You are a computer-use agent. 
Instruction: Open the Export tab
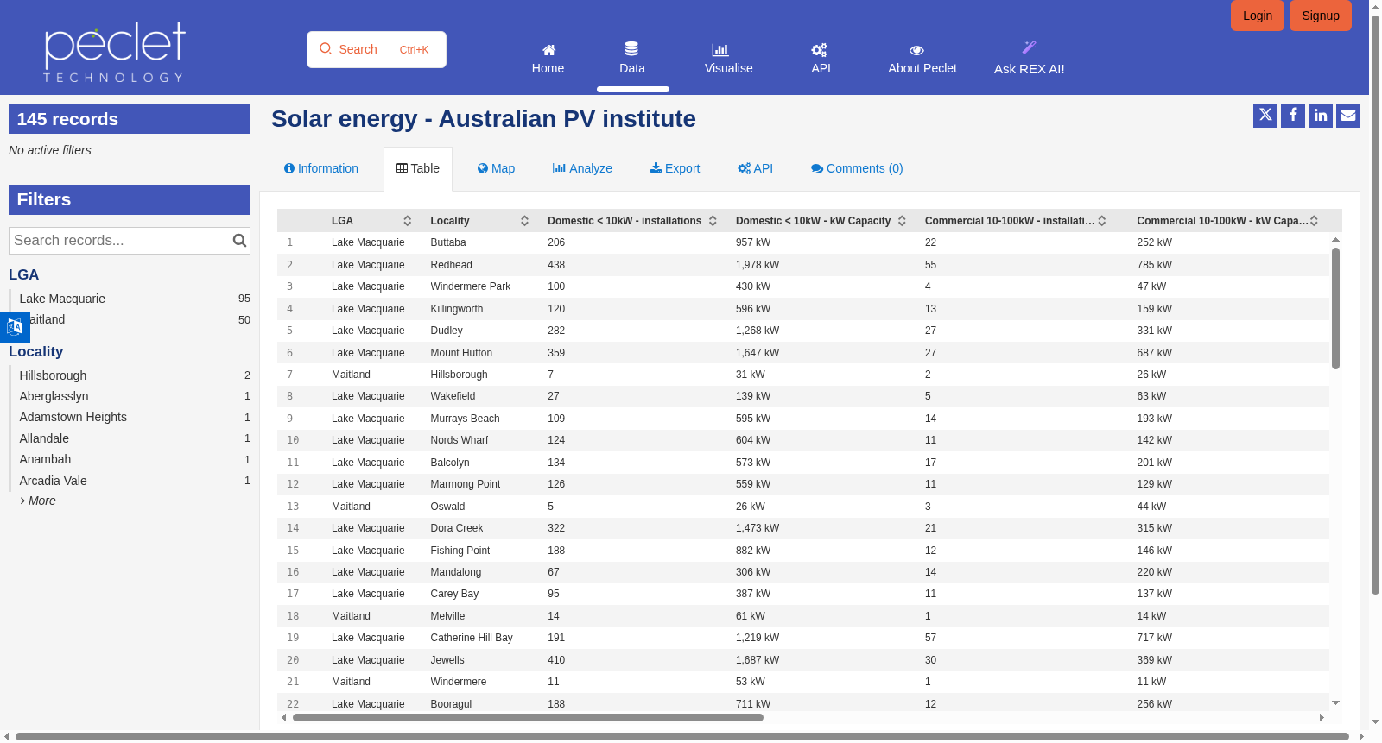[675, 168]
